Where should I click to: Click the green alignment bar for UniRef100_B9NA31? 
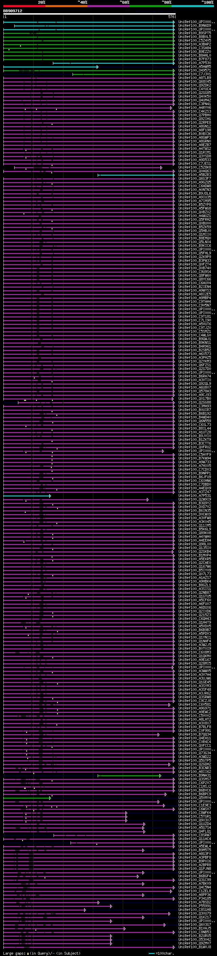coord(130,776)
